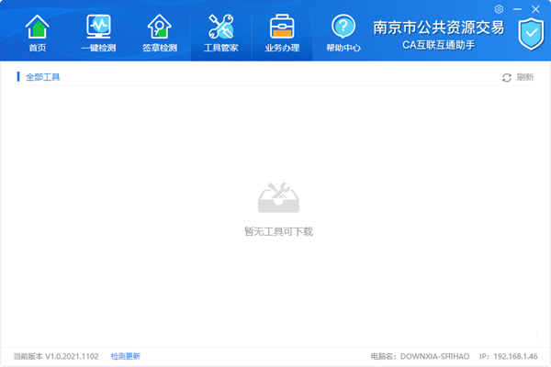Click the empty toolbox placeholder icon
551x367 pixels.
278,197
